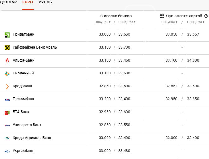209x159 pixels.
Task: Select the РУБЛЬ currency tab
Action: (x=45, y=2)
